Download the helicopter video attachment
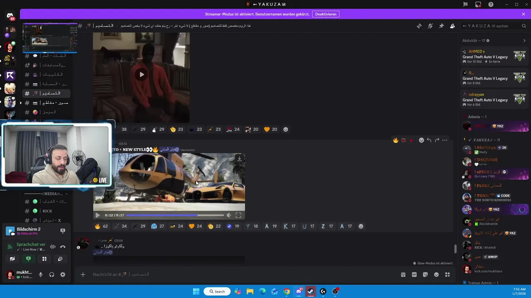The image size is (531, 298). 239,159
